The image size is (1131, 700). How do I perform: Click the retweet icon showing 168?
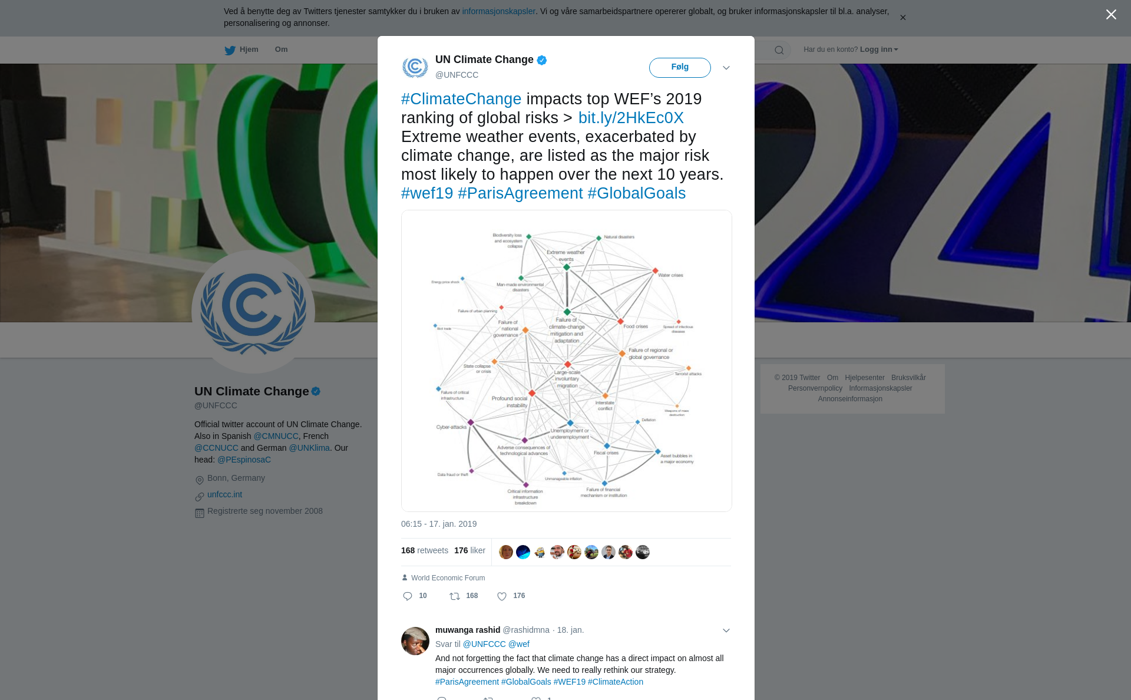pos(455,596)
